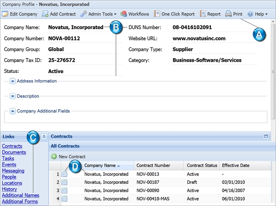Screen dimensions: 276x206
Task: Open the Contracts link
Action: 12,146
